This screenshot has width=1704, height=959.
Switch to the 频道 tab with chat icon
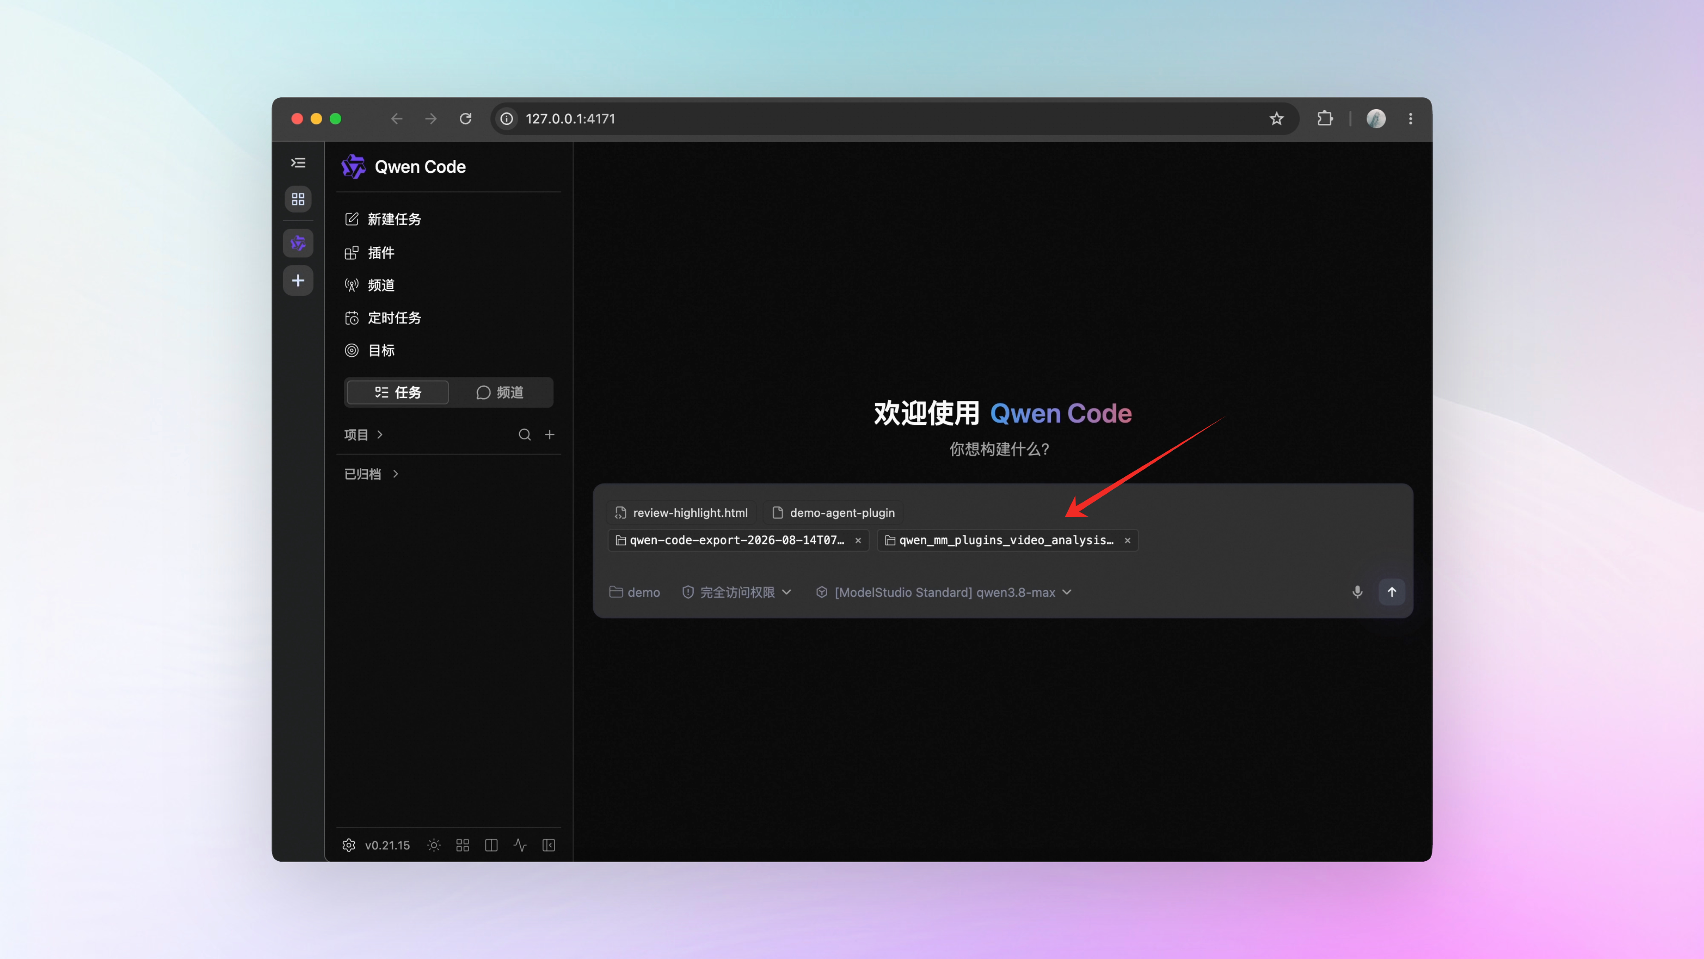(500, 392)
